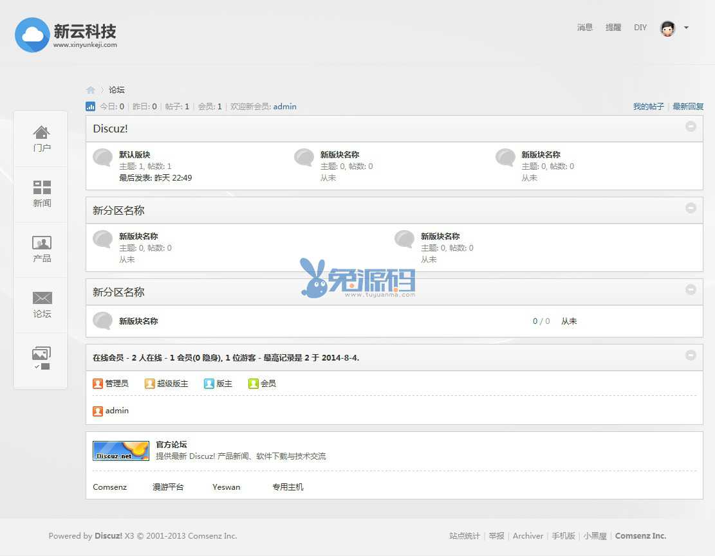This screenshot has width=715, height=556.
Task: Open the DIY top menu item
Action: [640, 28]
